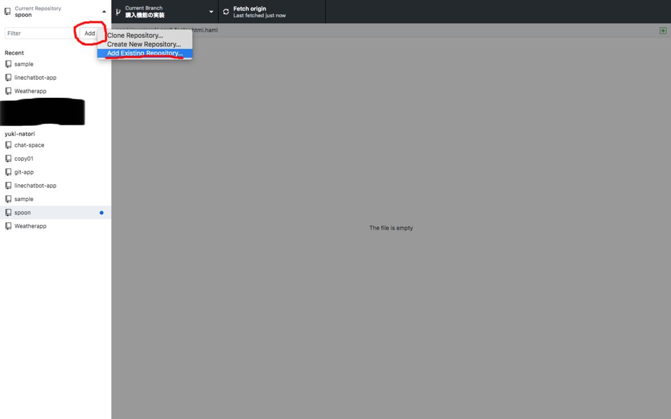Image resolution: width=671 pixels, height=419 pixels.
Task: Choose Create New Repository... menu entry
Action: tap(145, 45)
